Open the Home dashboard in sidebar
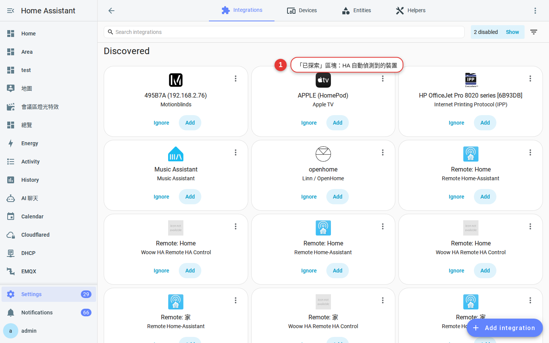The image size is (549, 343). point(49,34)
